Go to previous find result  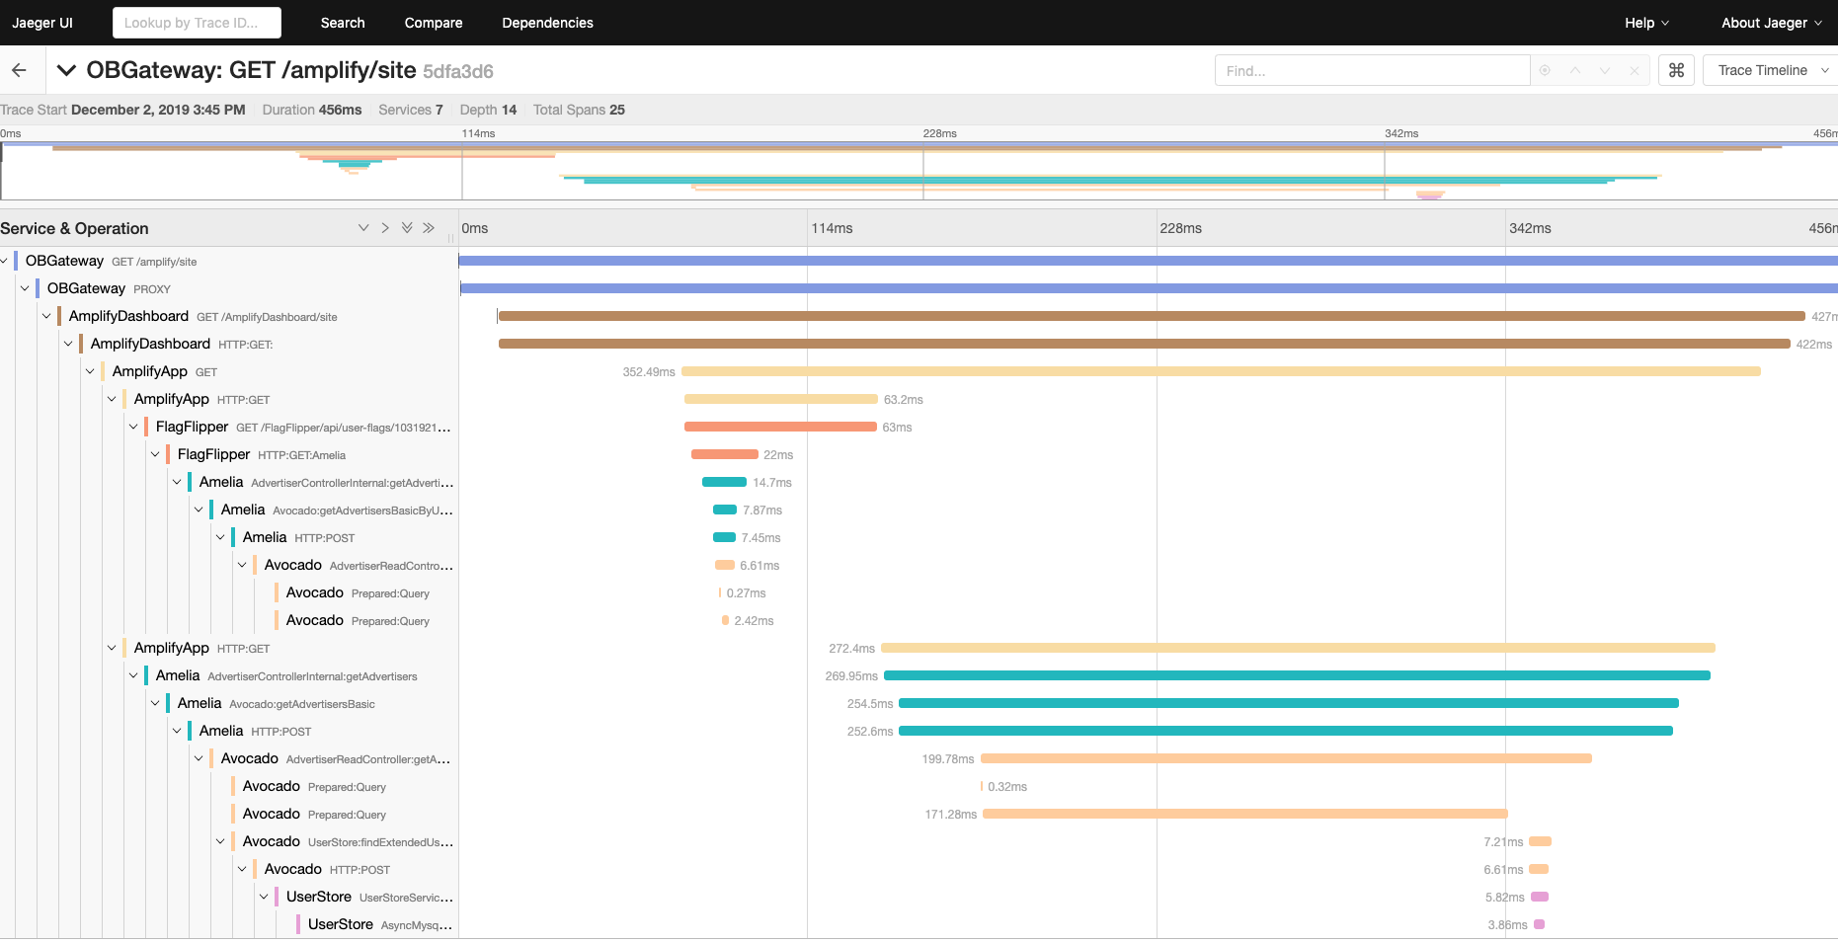pyautogui.click(x=1574, y=70)
